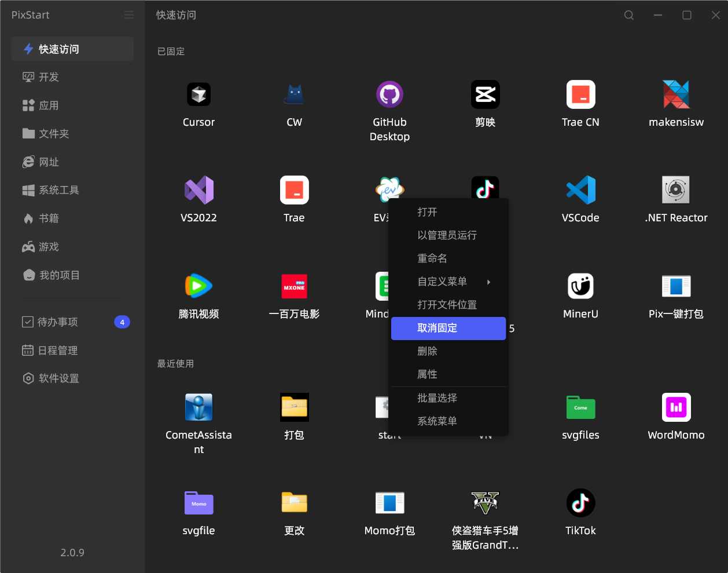The width and height of the screenshot is (728, 573).
Task: Click the todo count badge 4
Action: pos(122,322)
